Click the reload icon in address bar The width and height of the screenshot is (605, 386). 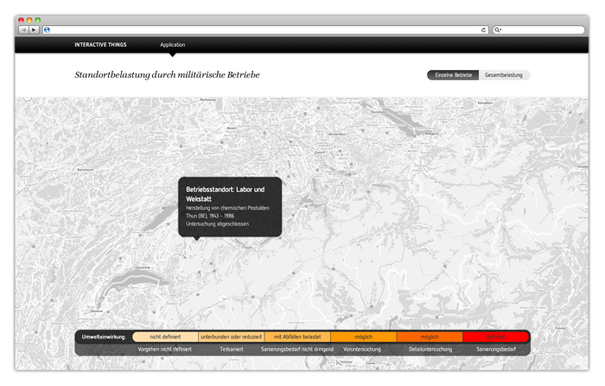pos(483,29)
